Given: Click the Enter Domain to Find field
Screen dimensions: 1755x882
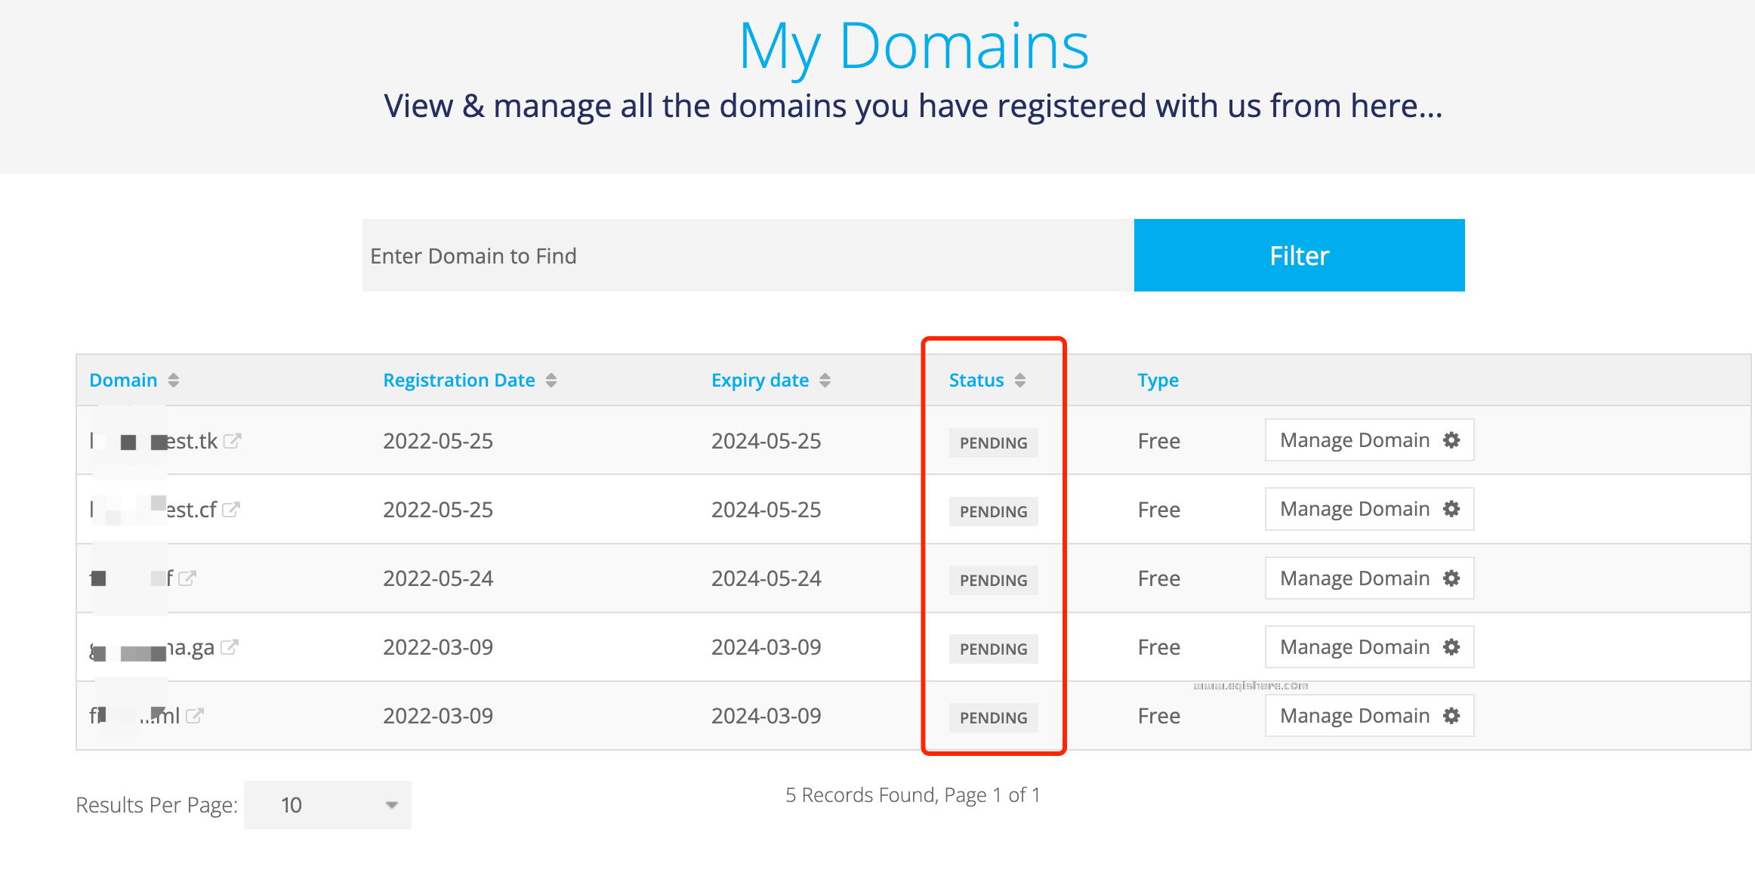Looking at the screenshot, I should 748,256.
